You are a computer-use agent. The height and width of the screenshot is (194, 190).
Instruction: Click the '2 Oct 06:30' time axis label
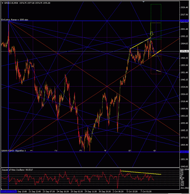[x=118, y=192]
